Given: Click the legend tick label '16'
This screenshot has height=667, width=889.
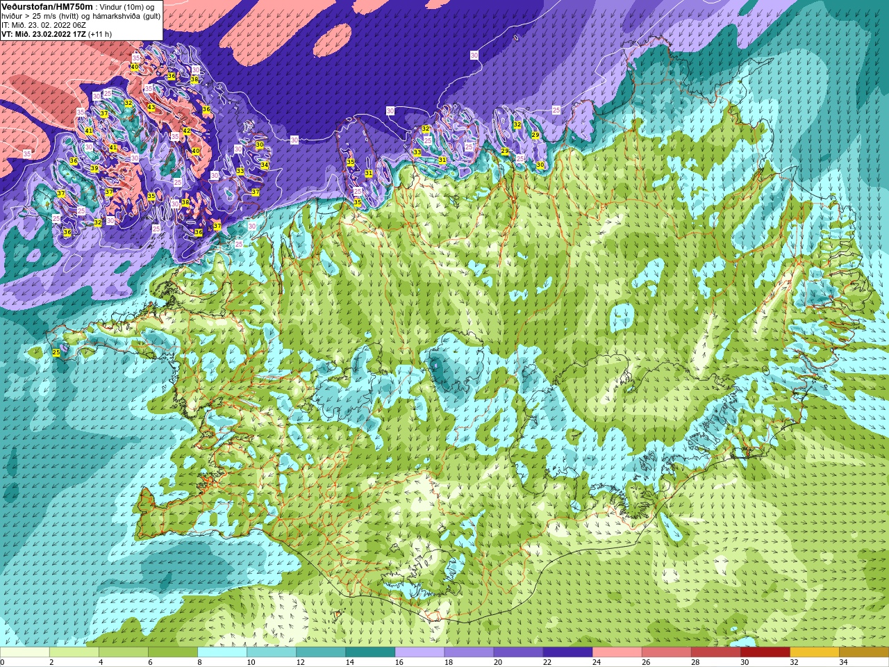Looking at the screenshot, I should 399,662.
